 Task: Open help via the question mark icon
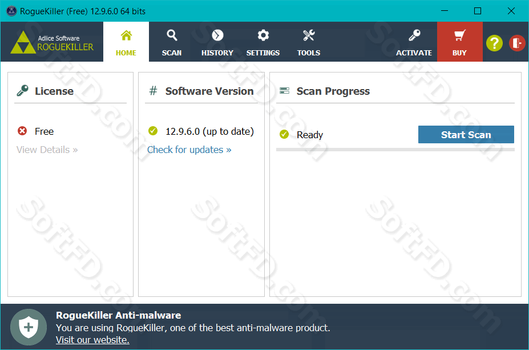click(x=494, y=43)
